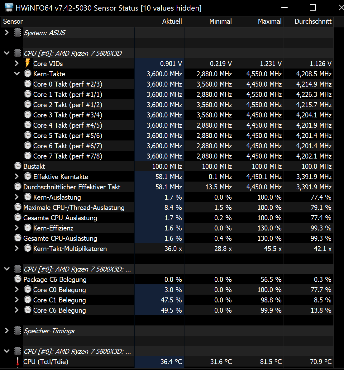344x370 pixels.
Task: Expand the Kern-Auslastung row
Action: pyautogui.click(x=17, y=197)
